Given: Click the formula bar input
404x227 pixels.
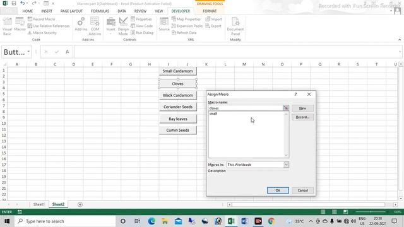Looking at the screenshot, I should click(235, 52).
